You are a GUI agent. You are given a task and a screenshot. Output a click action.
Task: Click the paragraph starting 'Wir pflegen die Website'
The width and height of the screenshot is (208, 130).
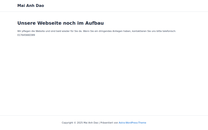tap(97, 33)
